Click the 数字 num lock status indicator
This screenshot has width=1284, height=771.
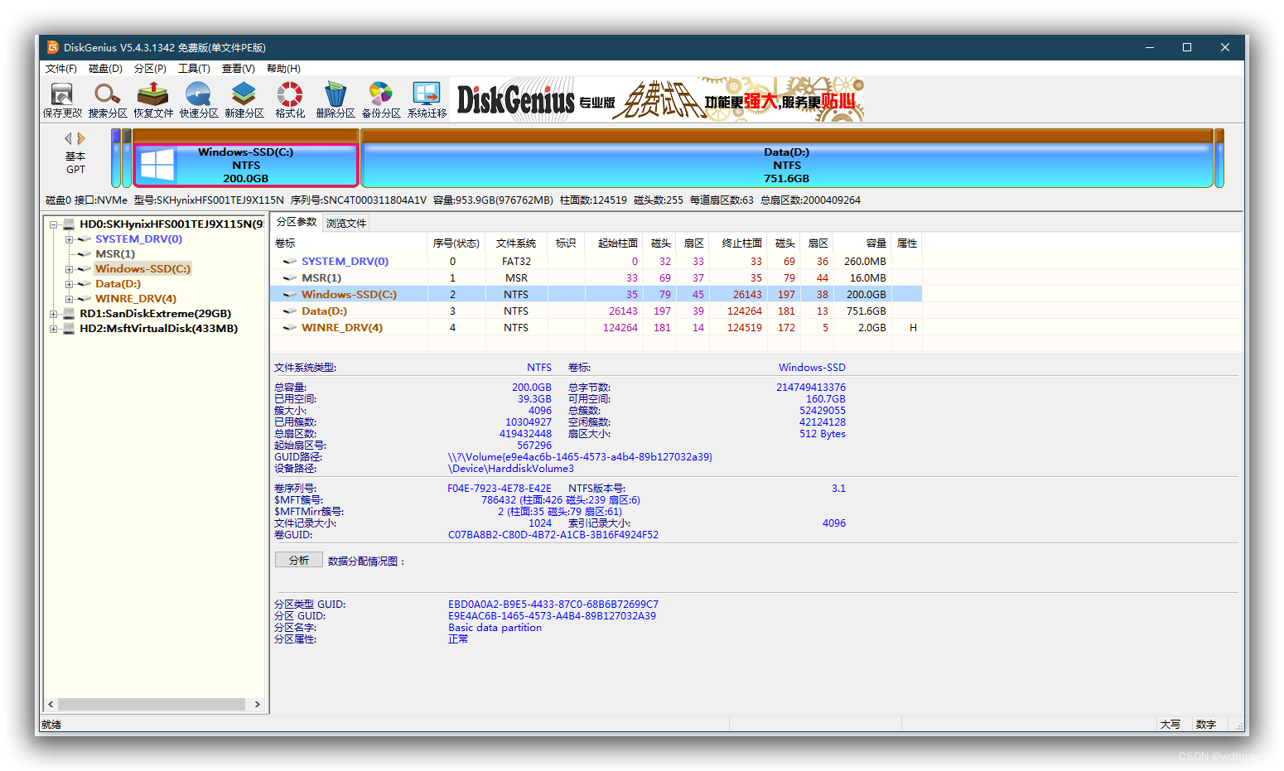coord(1206,724)
